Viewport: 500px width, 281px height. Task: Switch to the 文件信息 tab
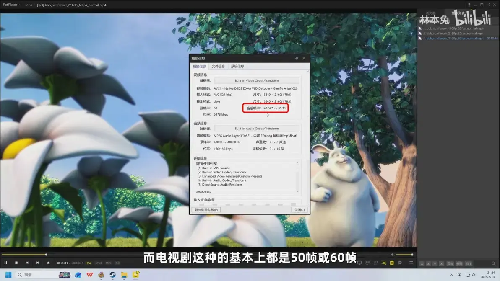pos(218,66)
